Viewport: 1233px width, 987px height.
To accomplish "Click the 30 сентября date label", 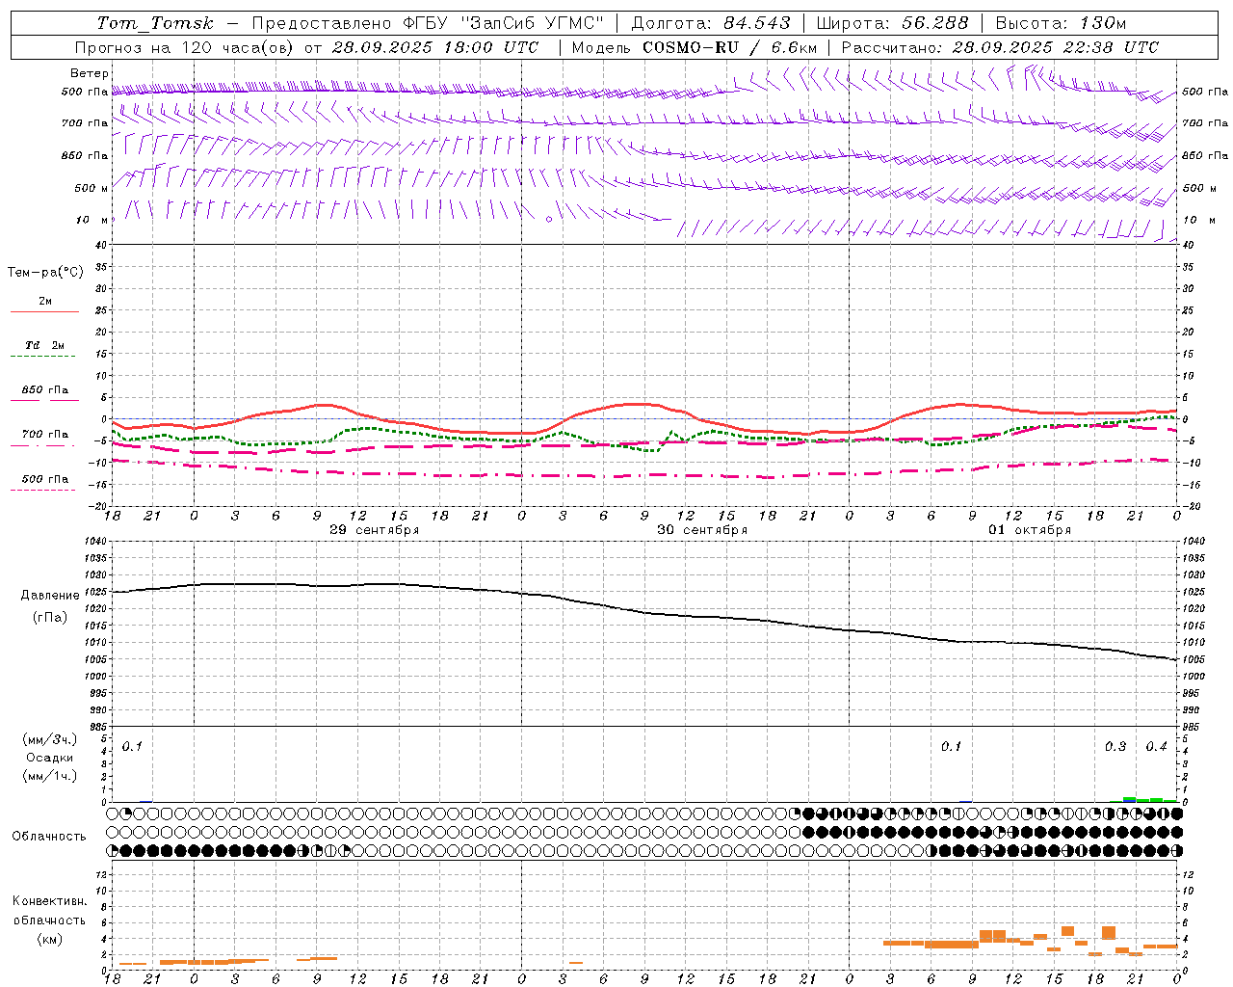I will [702, 530].
